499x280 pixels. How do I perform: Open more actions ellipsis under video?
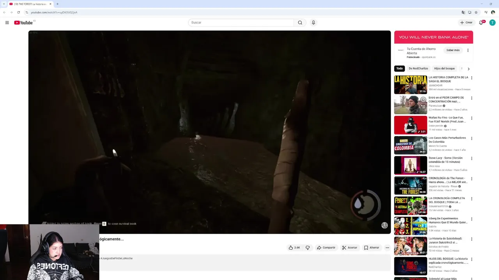387,248
